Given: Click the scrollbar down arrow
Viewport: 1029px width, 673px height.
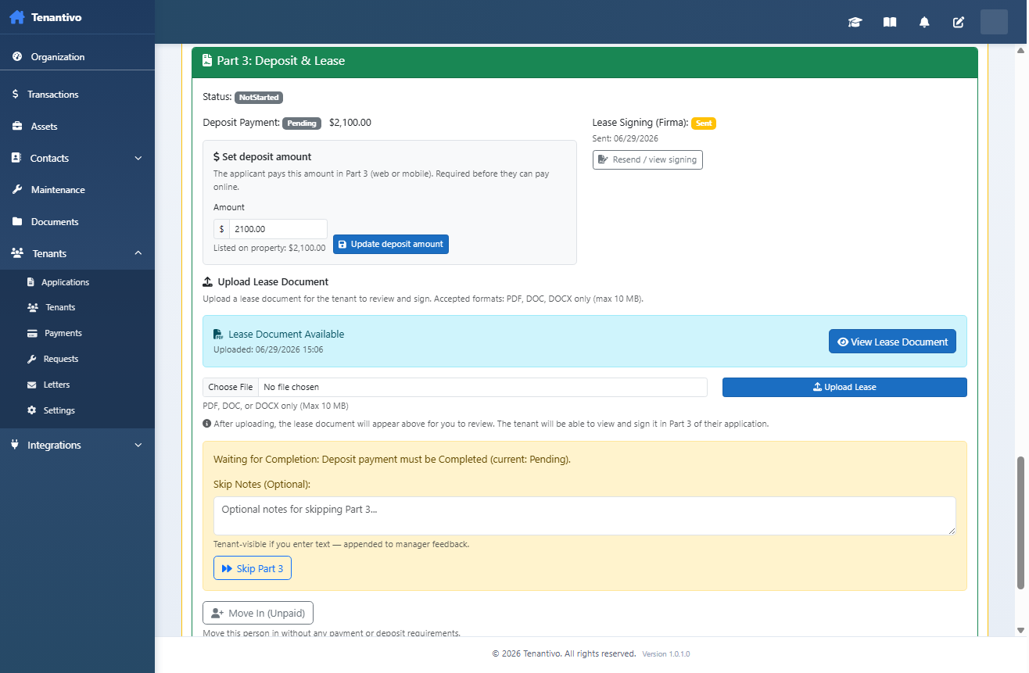Looking at the screenshot, I should [x=1020, y=630].
